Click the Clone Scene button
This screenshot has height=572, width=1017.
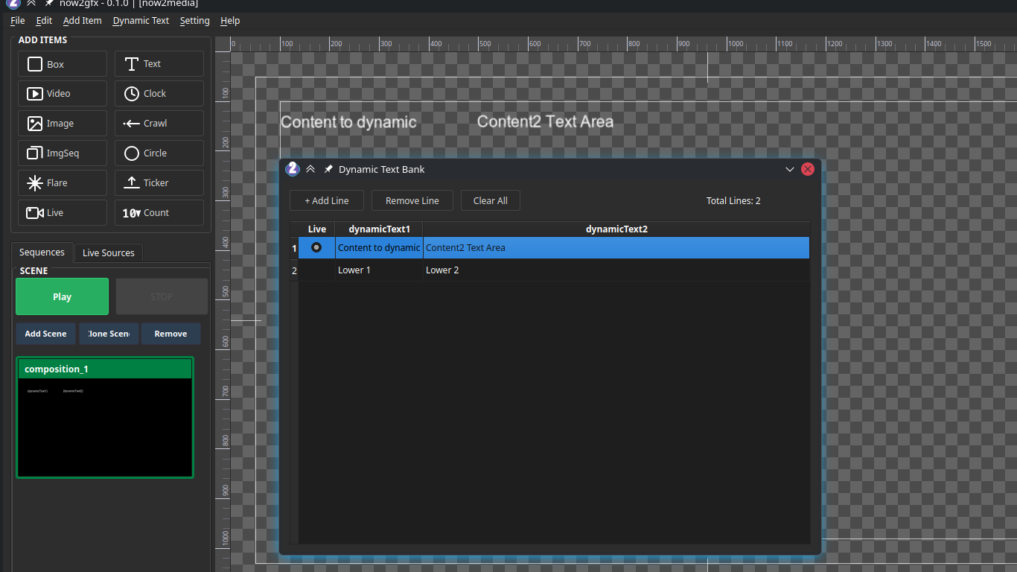(109, 334)
